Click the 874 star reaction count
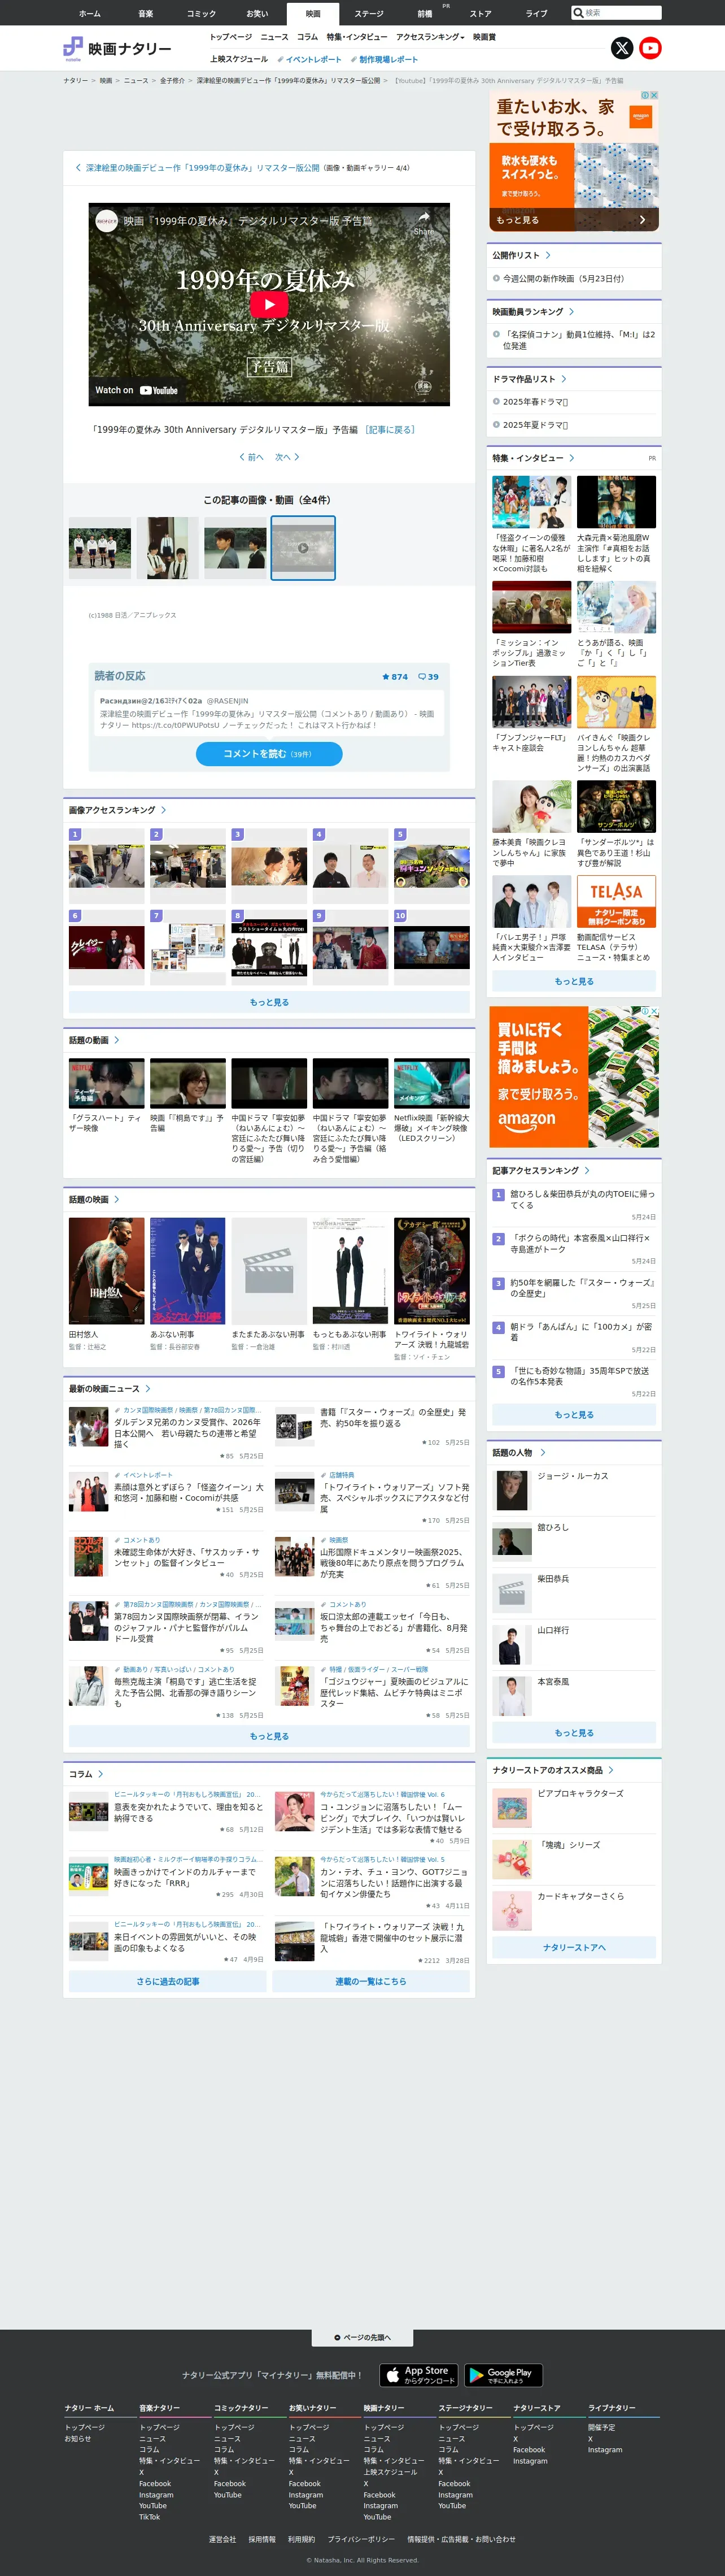725x2576 pixels. [x=395, y=677]
